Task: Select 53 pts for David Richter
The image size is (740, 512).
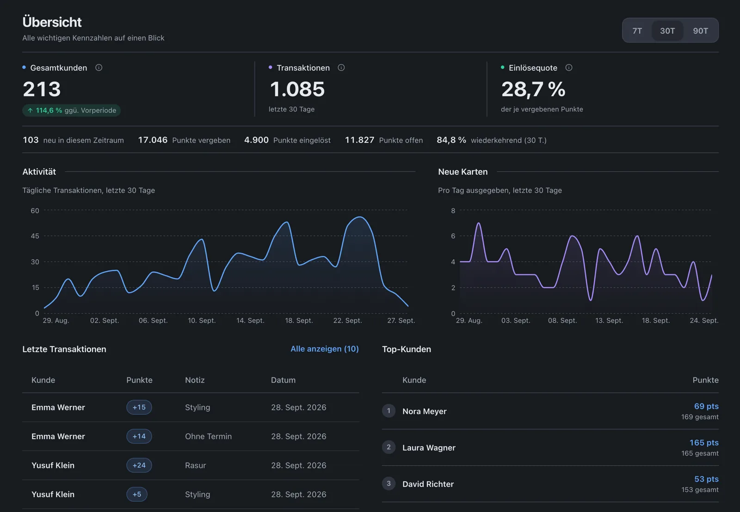Action: (706, 479)
